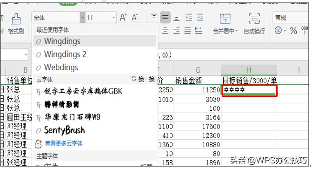Screen dimensions: 312x169
Task: Select column I header
Action: (x=299, y=70)
